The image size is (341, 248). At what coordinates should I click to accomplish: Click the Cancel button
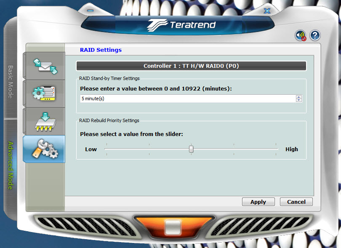click(296, 202)
